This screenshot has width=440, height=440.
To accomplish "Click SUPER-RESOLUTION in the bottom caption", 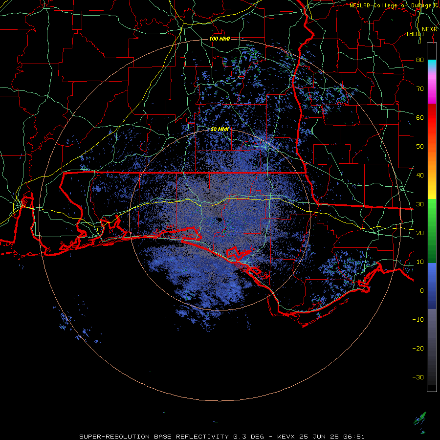I will (114, 437).
